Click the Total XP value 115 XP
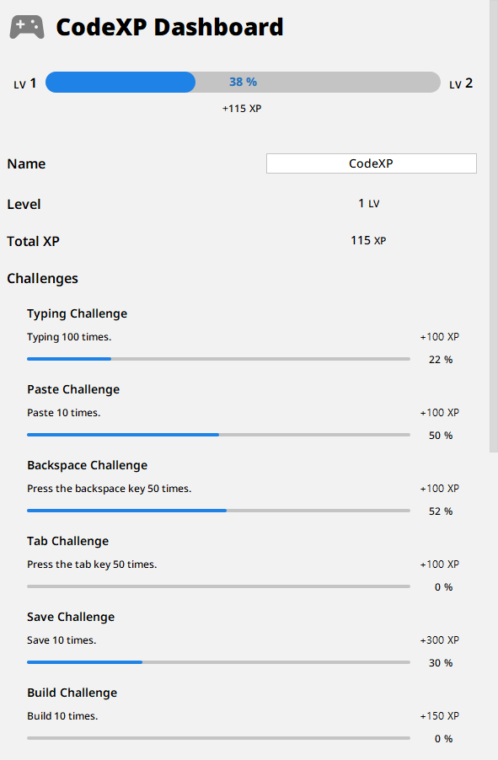498x760 pixels. [368, 240]
